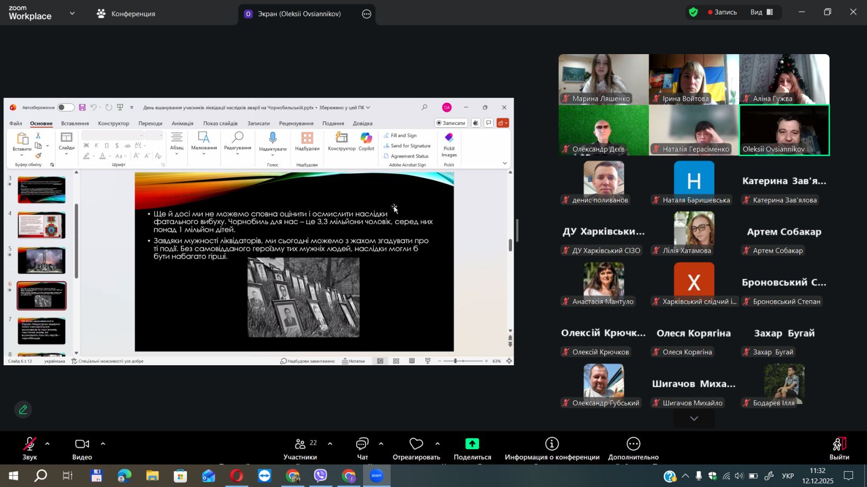Expand video options arrow next to Видео
This screenshot has height=487, width=867.
(x=103, y=444)
